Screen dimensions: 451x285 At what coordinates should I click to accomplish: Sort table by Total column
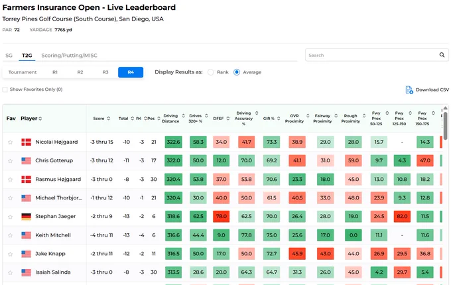pyautogui.click(x=132, y=119)
